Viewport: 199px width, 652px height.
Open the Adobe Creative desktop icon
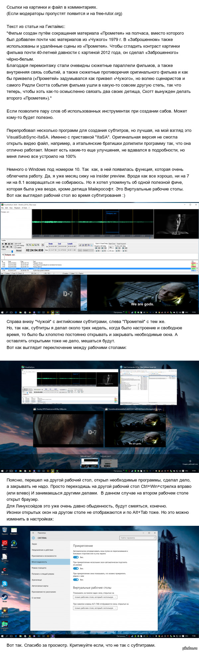5,545
